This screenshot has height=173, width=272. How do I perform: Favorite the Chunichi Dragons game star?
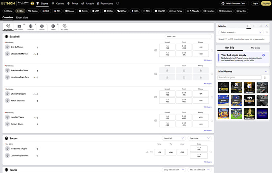(212, 97)
